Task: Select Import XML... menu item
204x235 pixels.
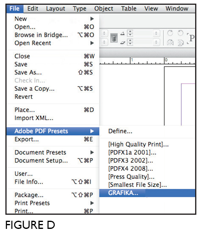Action: 53,118
